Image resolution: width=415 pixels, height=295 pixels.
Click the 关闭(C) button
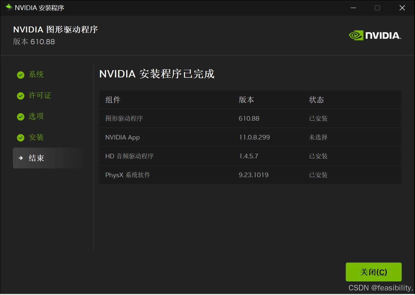373,272
